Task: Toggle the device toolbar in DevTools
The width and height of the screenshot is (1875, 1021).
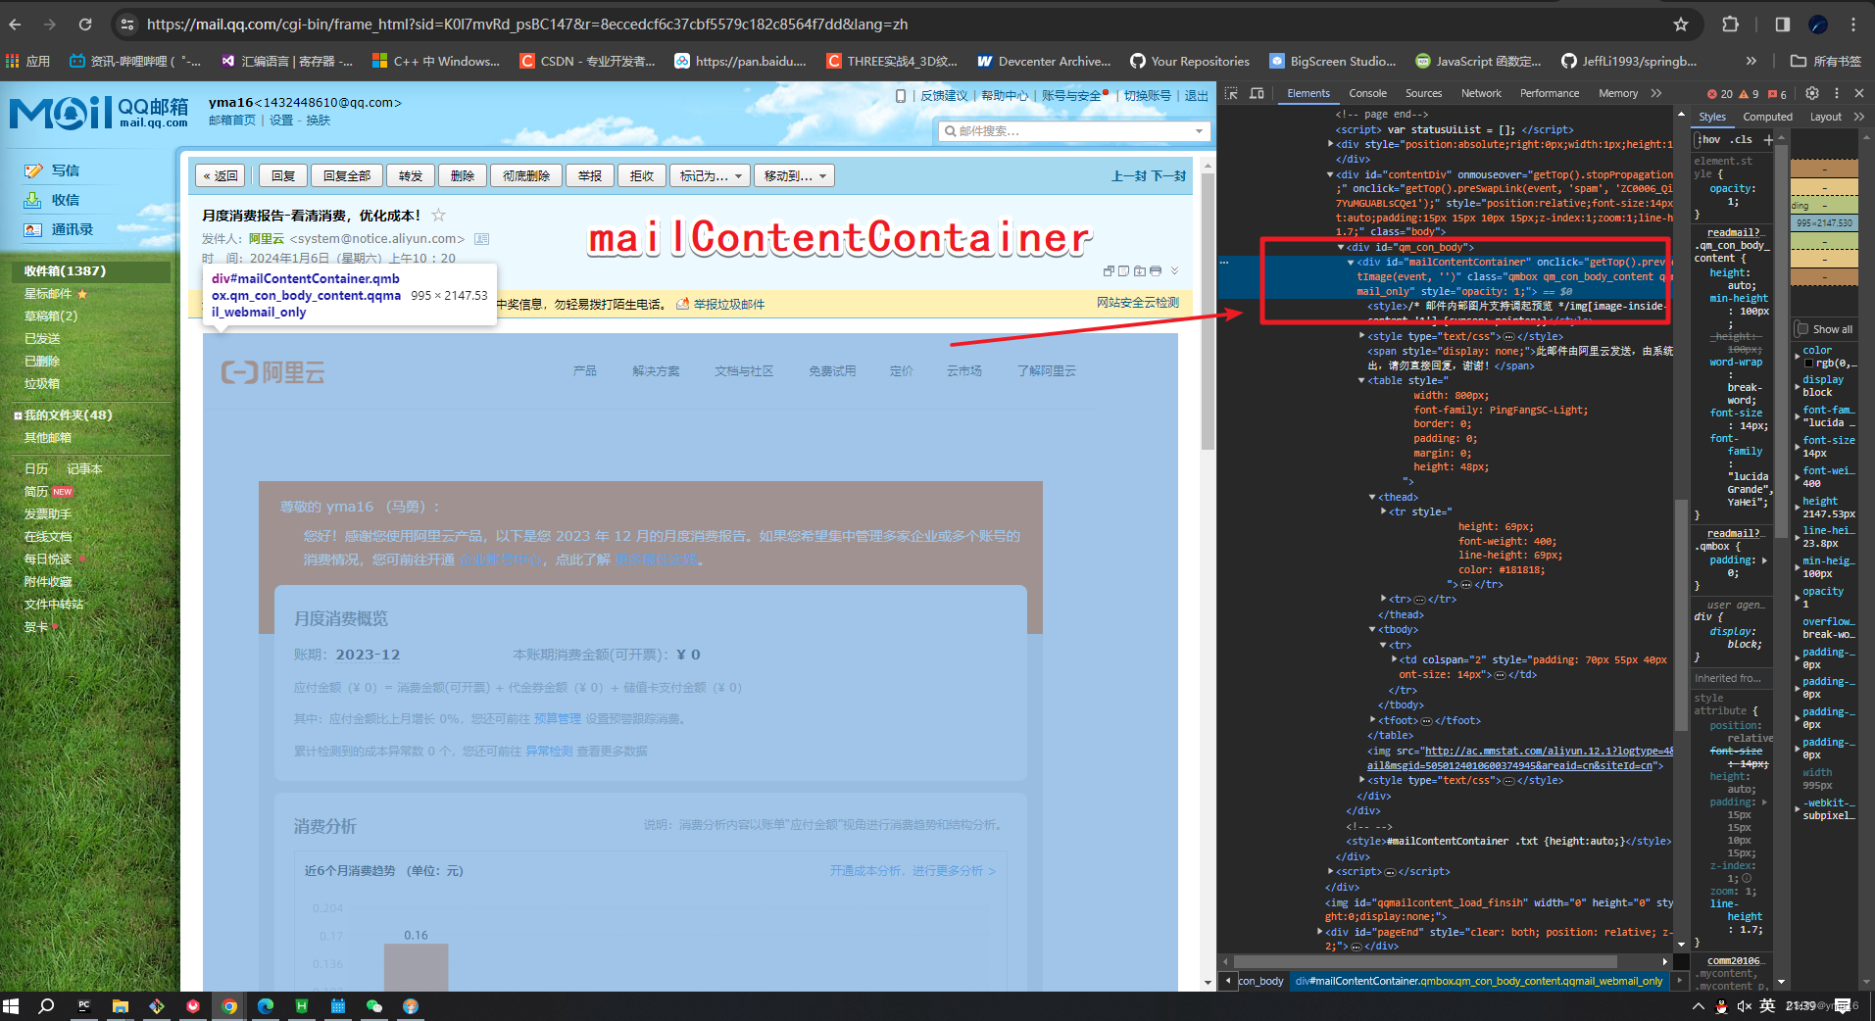Action: (1257, 93)
